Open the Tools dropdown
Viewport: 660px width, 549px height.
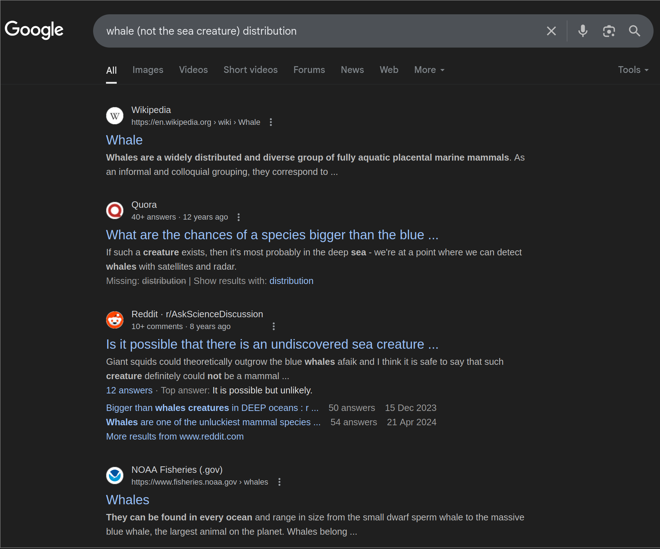point(633,70)
